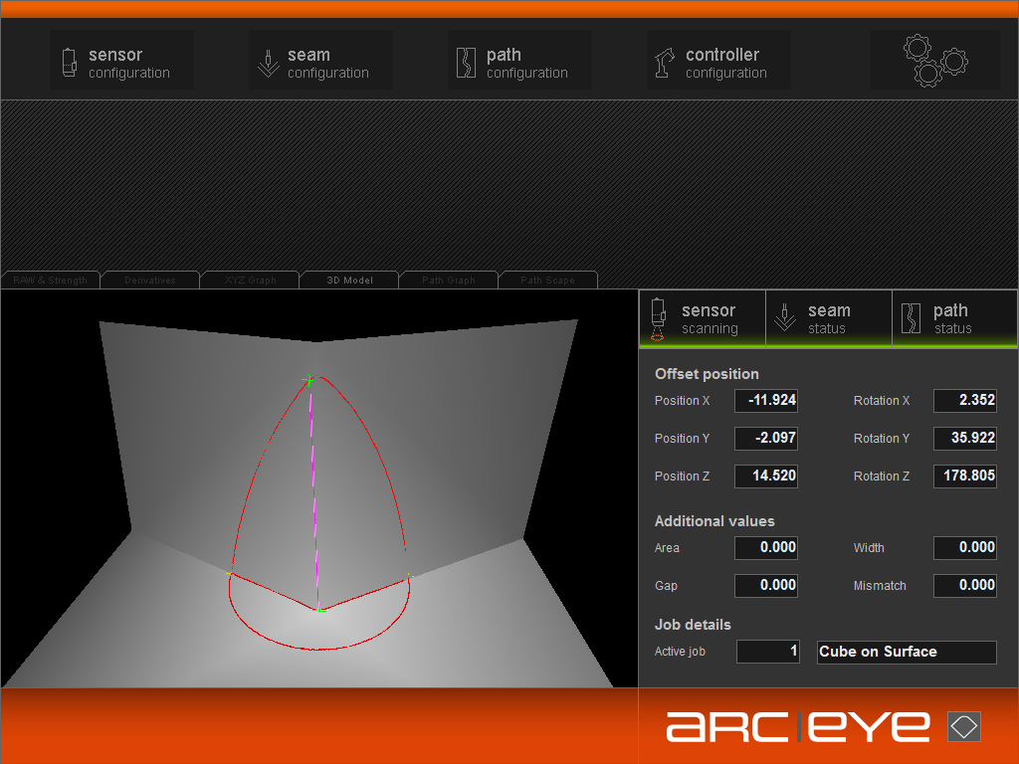The height and width of the screenshot is (764, 1019).
Task: Click the robot arm controller configuration icon
Action: point(666,63)
